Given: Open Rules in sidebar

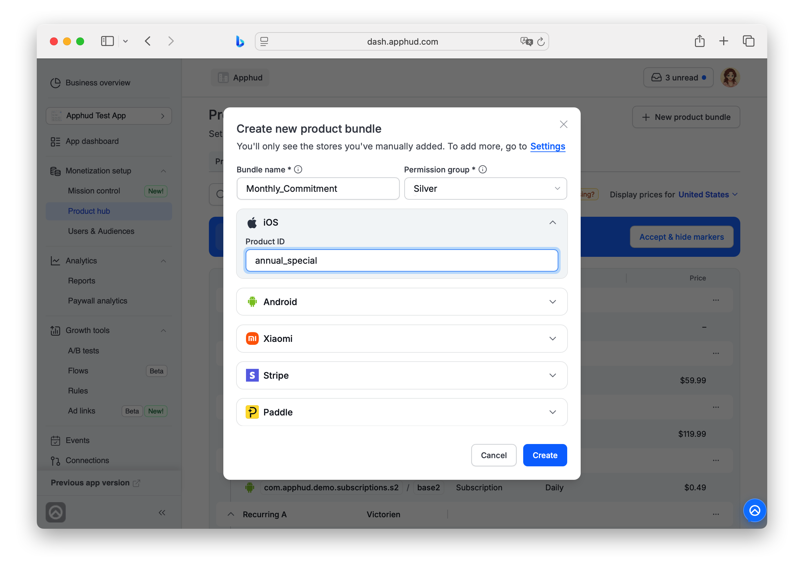Looking at the screenshot, I should click(78, 390).
